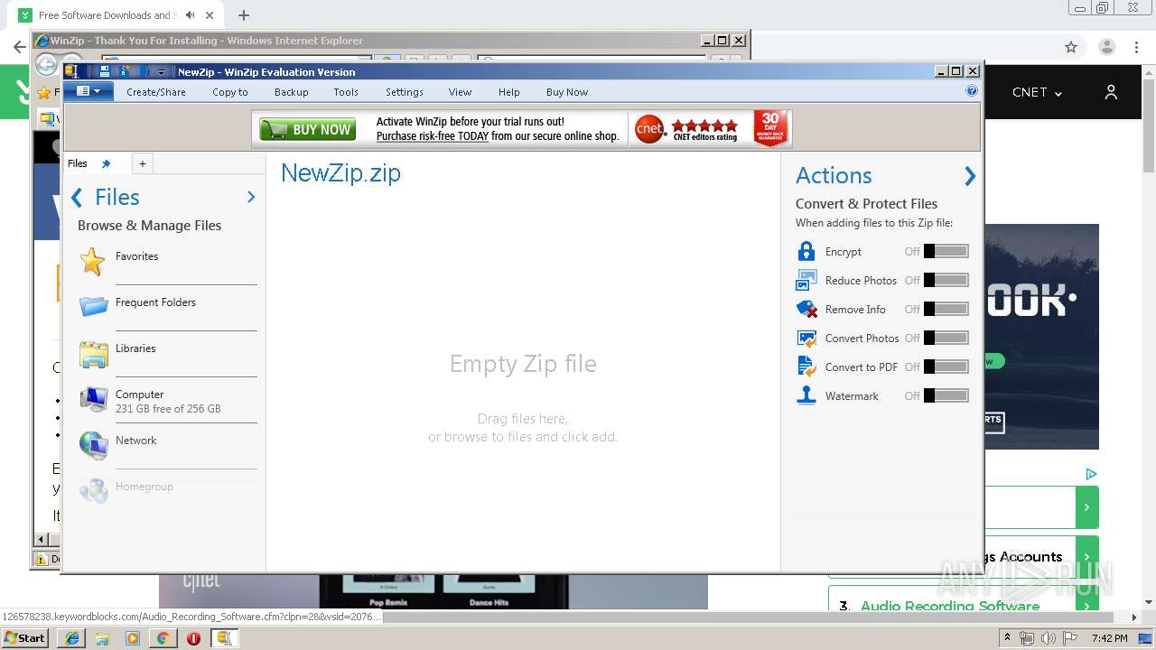Open the Backup ribbon tab
This screenshot has width=1156, height=650.
(x=292, y=92)
